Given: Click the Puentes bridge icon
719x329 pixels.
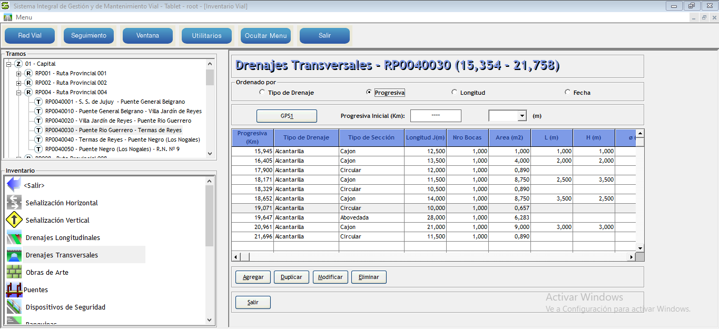Looking at the screenshot, I should pyautogui.click(x=14, y=290).
